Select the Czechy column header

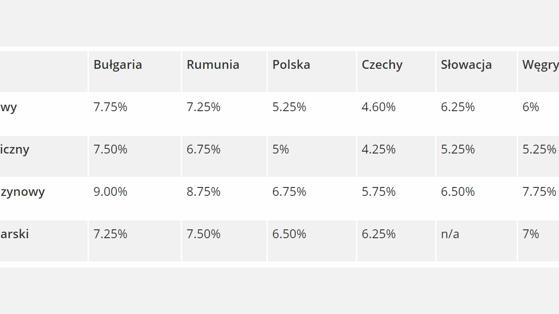[382, 65]
